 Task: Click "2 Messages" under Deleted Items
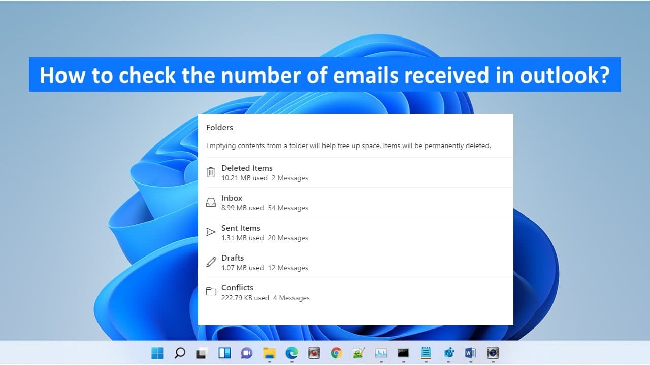pos(289,178)
